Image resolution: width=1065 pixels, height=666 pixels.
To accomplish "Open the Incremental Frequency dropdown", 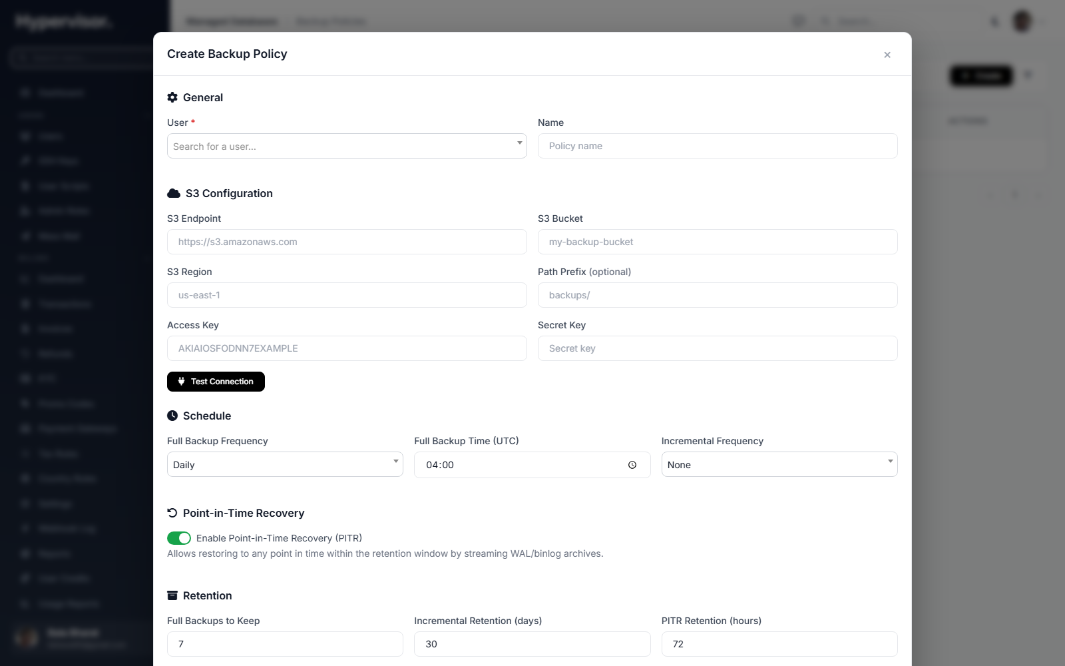I will click(x=779, y=464).
